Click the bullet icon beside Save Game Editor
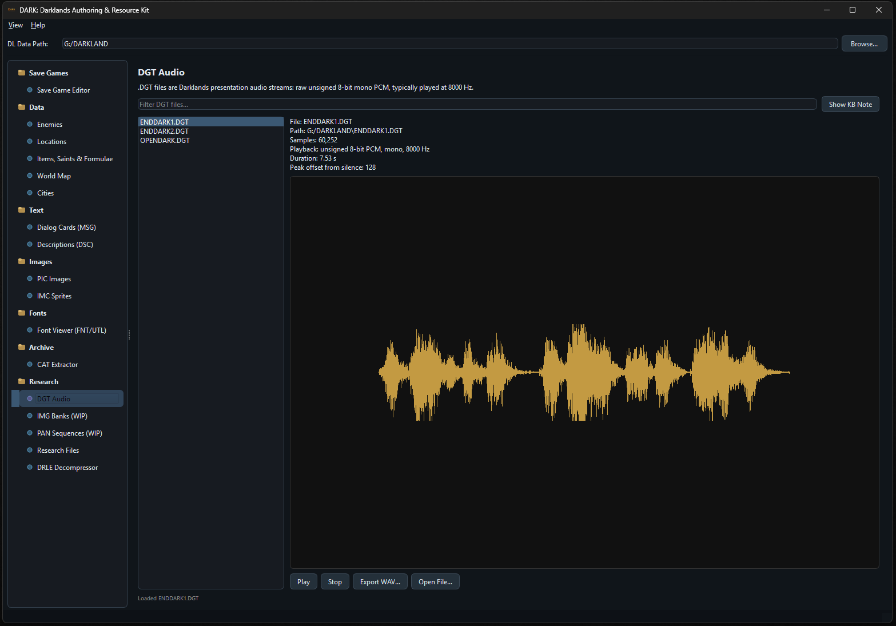896x626 pixels. pyautogui.click(x=30, y=90)
